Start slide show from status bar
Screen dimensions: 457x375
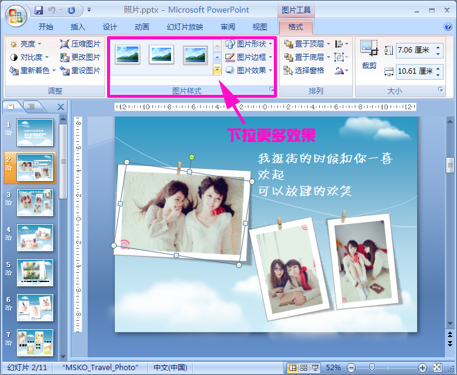315,368
